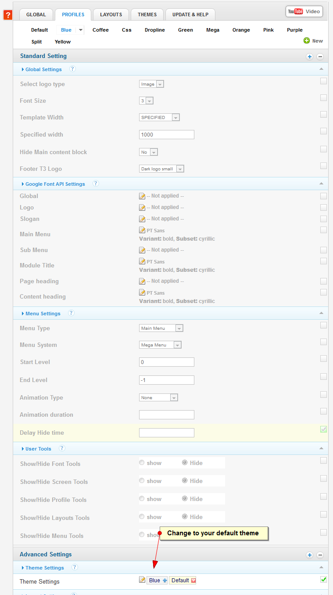Select Hide for Show/Hide Font Tools
This screenshot has height=595, width=333.
tap(185, 462)
